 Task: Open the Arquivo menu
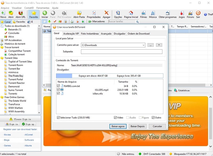(5, 8)
